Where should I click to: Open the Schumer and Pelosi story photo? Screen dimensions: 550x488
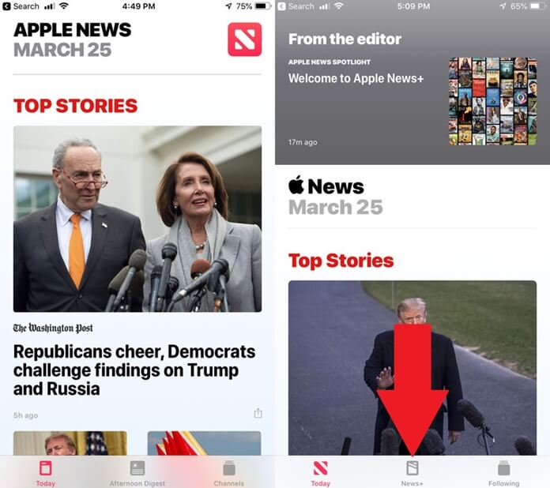137,219
